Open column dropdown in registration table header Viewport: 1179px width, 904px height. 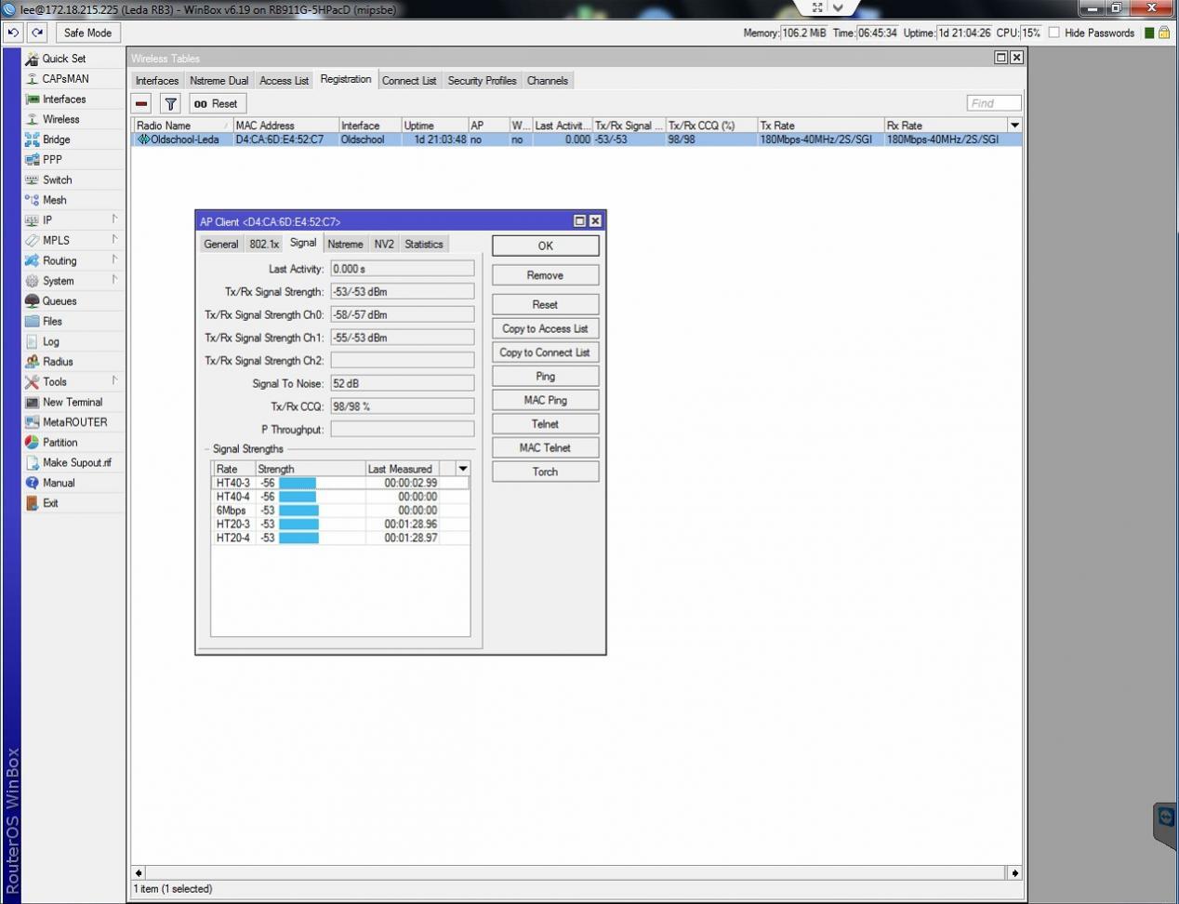1014,126
